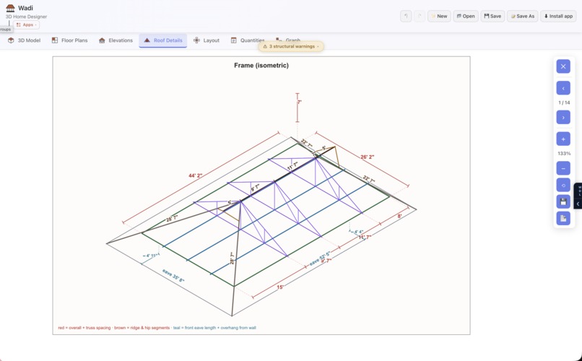Screen dimensions: 582x361
Task: Expand the 3 structural warnings badge
Action: (291, 46)
